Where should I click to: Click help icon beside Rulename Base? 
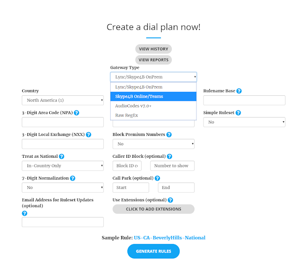(239, 91)
